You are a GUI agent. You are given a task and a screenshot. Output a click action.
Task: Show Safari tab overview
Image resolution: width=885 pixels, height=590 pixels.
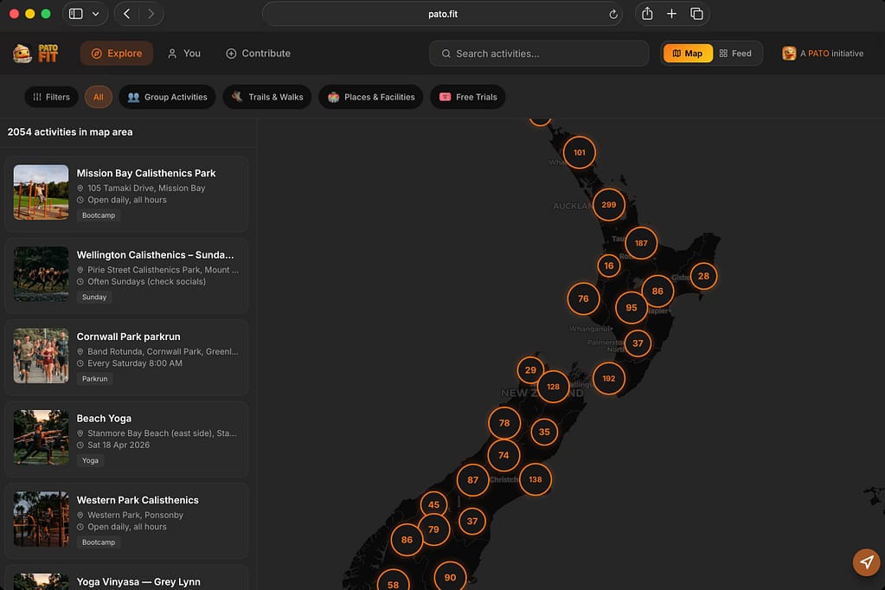tap(696, 14)
